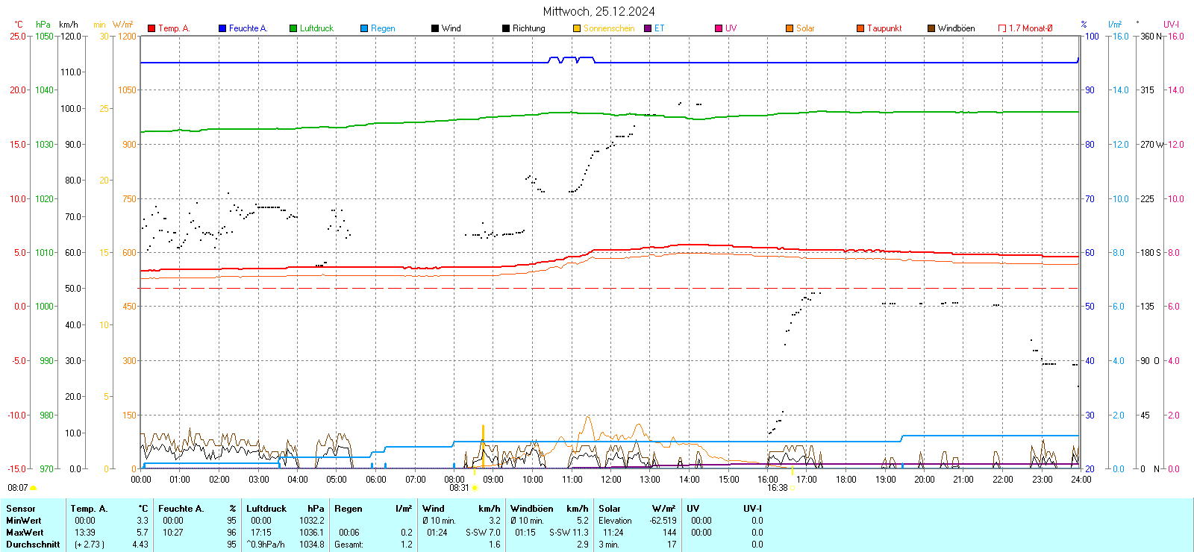Screen dimensions: 1194x552
Task: Click the yellow Sonnenschein legend square
Action: (577, 28)
